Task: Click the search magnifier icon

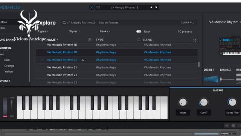Action: pyautogui.click(x=64, y=23)
